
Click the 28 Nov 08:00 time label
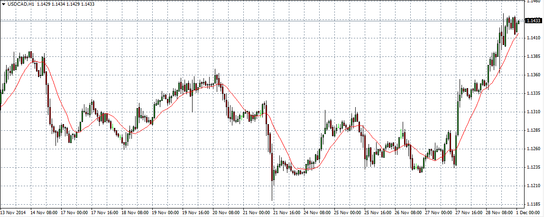500,213
